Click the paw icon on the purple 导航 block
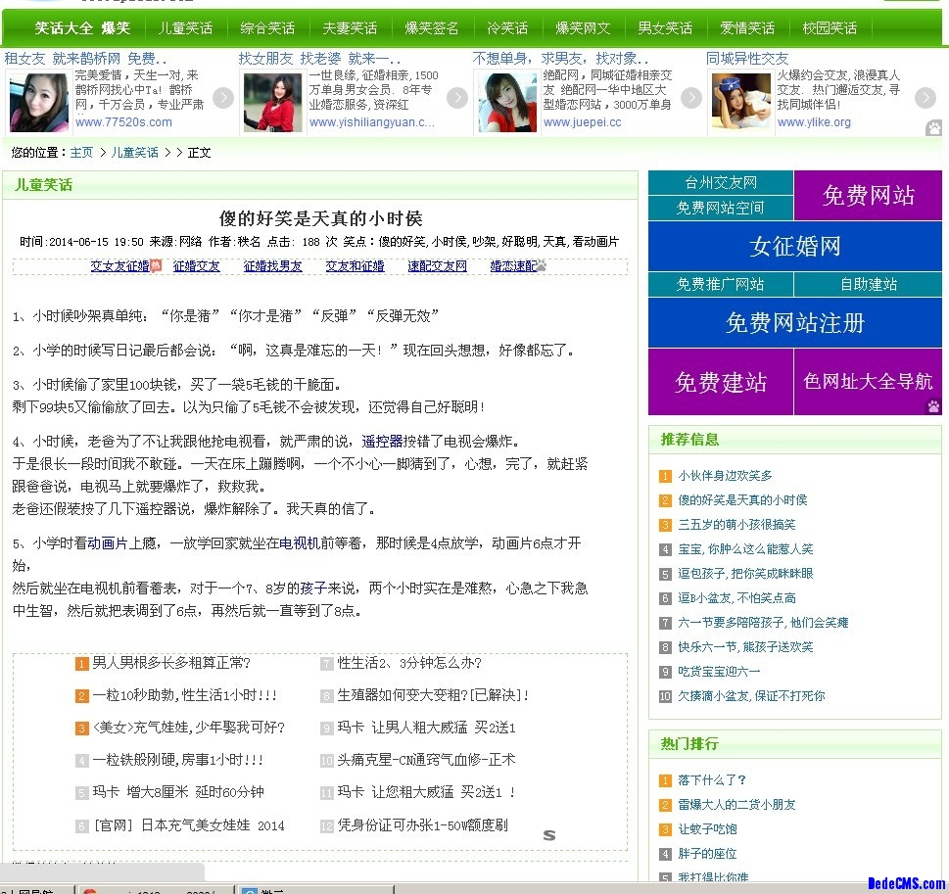Viewport: 949px width, 894px height. [933, 406]
